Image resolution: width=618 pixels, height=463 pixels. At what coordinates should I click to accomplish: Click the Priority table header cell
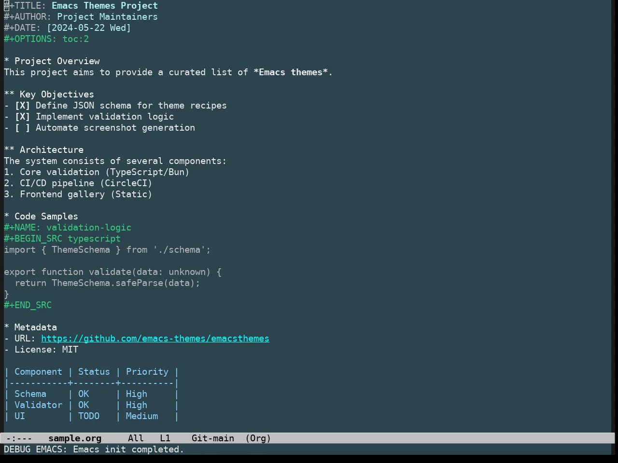tap(147, 372)
